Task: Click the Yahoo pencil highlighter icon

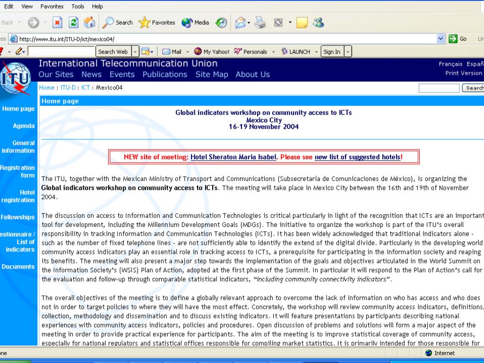Action: pyautogui.click(x=19, y=52)
